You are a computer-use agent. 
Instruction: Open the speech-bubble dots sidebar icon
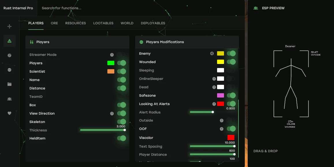(x=9, y=70)
